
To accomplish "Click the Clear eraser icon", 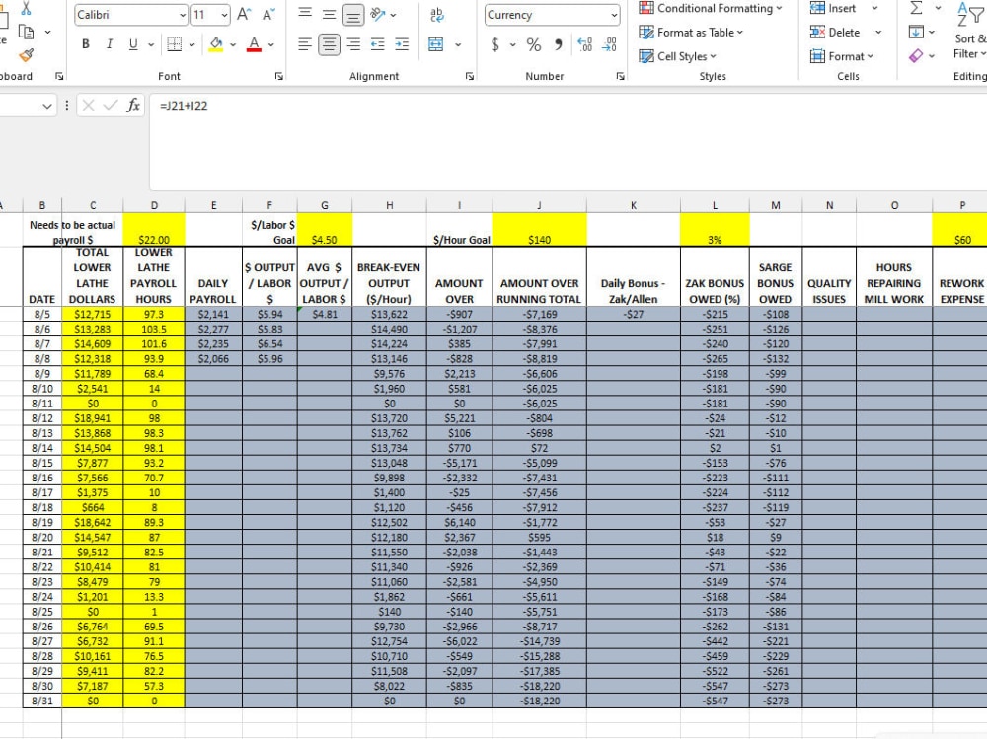I will [917, 55].
